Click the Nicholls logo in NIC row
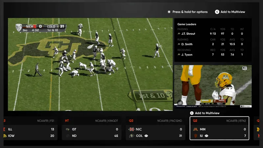 tap(131, 129)
